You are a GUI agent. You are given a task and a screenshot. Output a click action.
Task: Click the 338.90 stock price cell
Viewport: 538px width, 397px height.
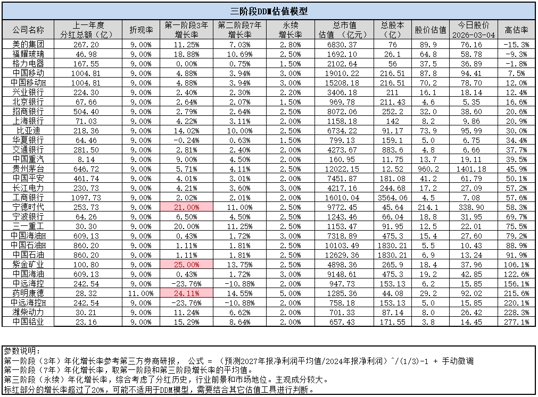(474, 207)
